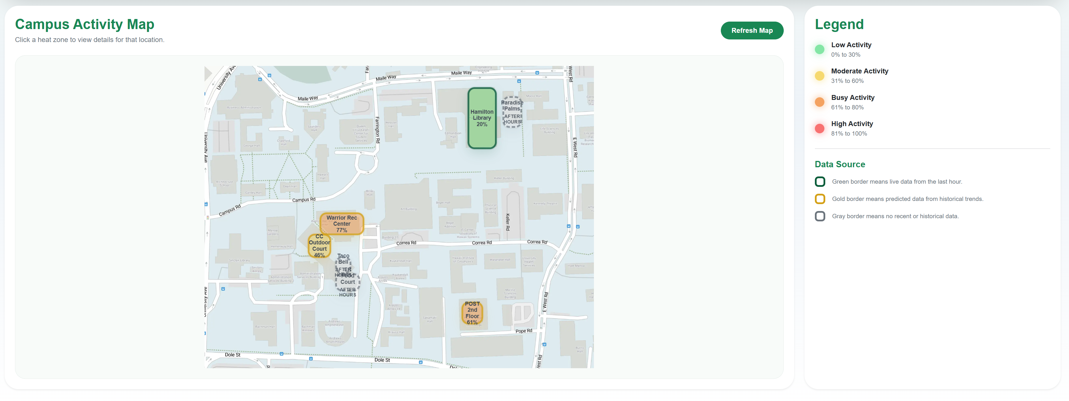Click the Pope Rd street label
Image resolution: width=1069 pixels, height=401 pixels.
[x=523, y=331]
